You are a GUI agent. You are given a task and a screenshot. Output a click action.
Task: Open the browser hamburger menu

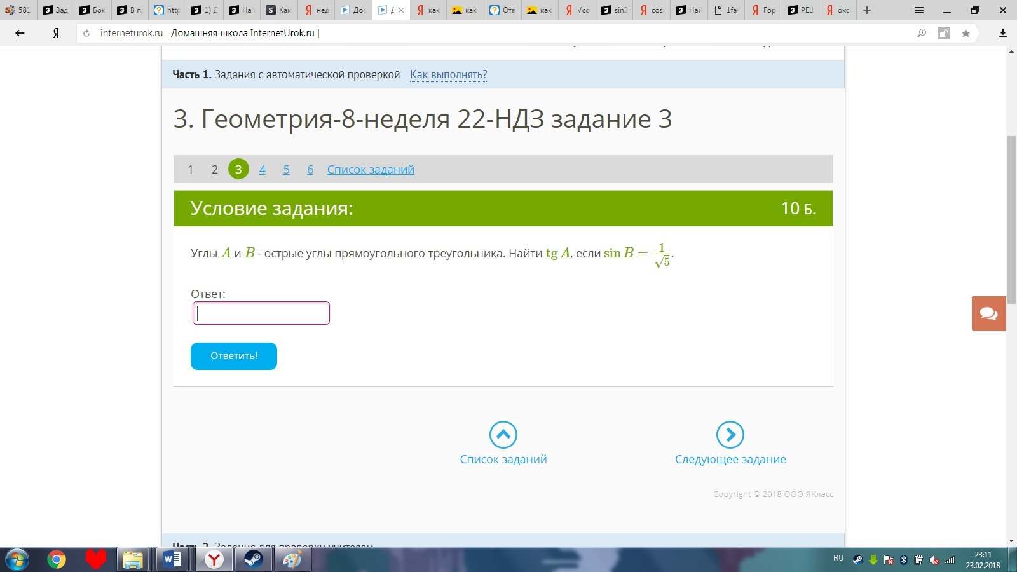coord(919,10)
